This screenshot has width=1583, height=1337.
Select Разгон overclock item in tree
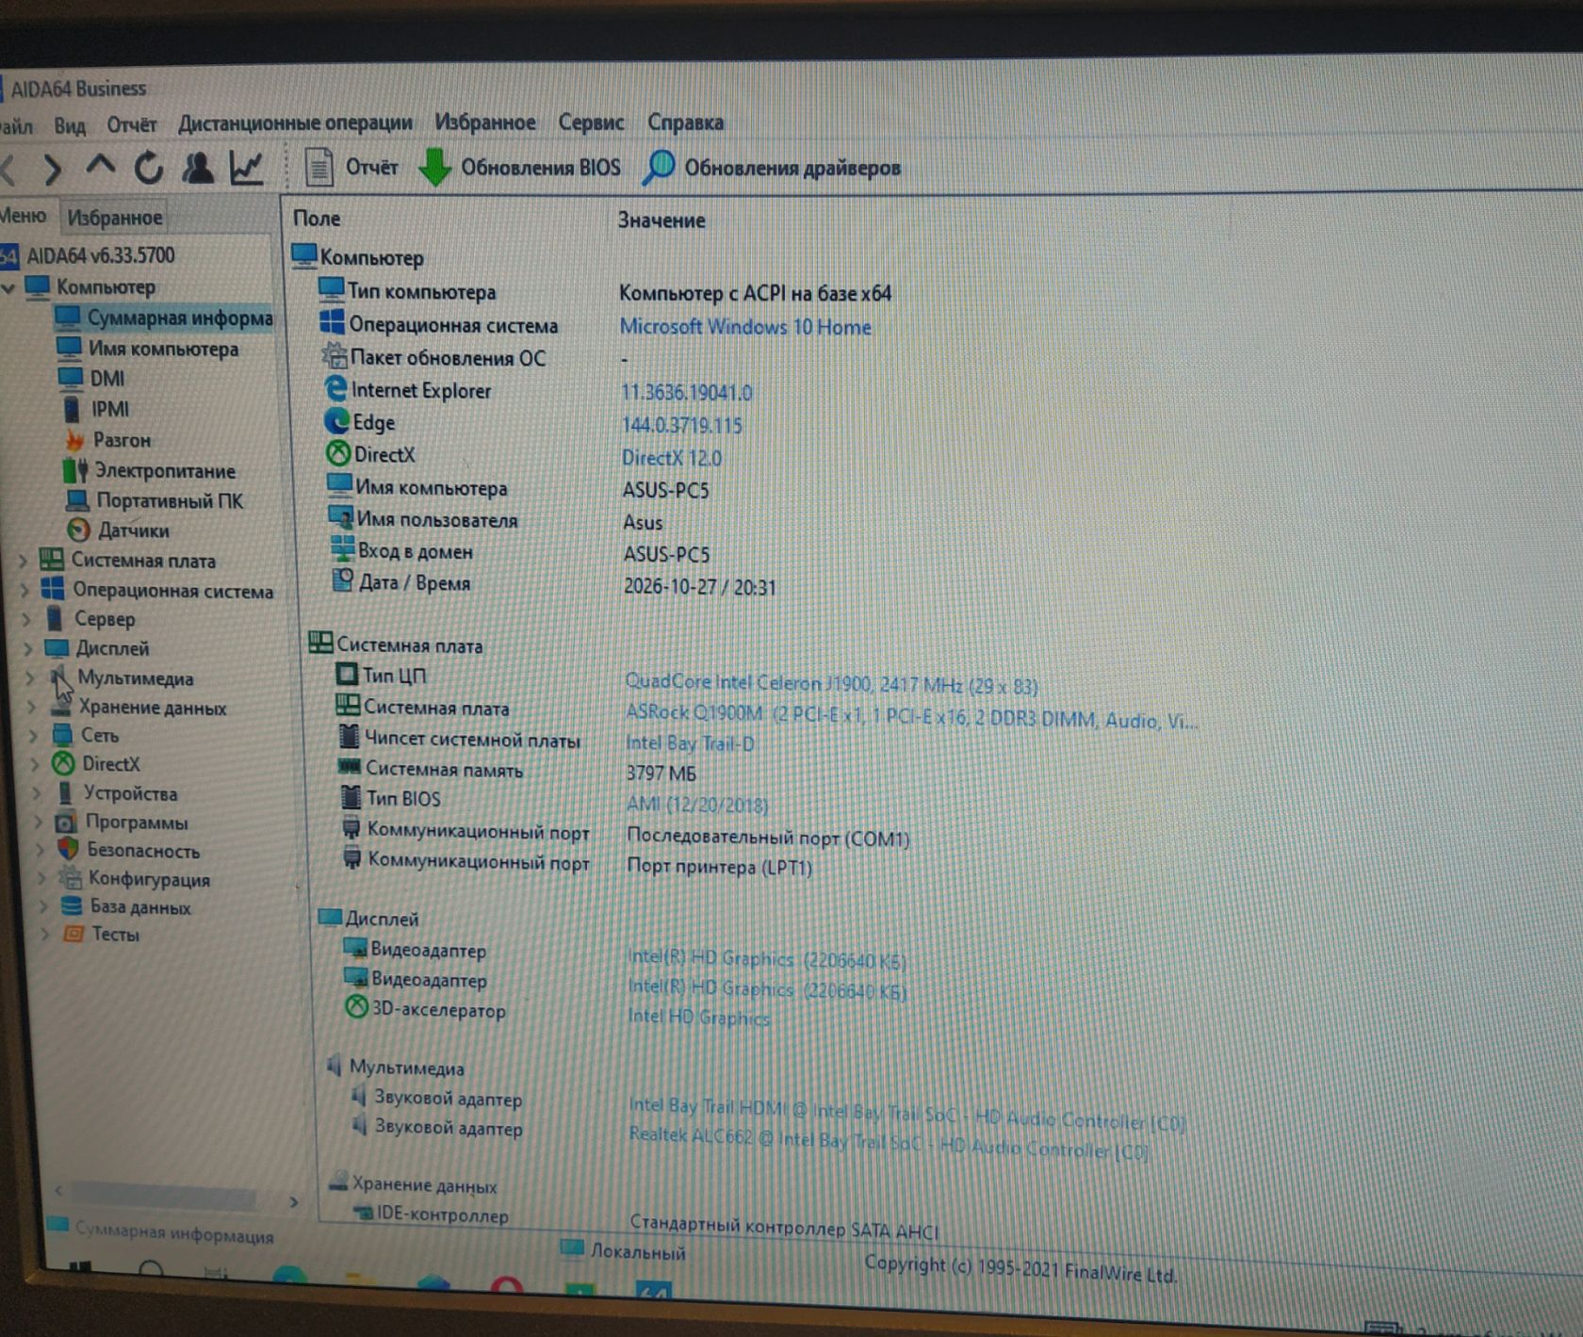pyautogui.click(x=108, y=440)
